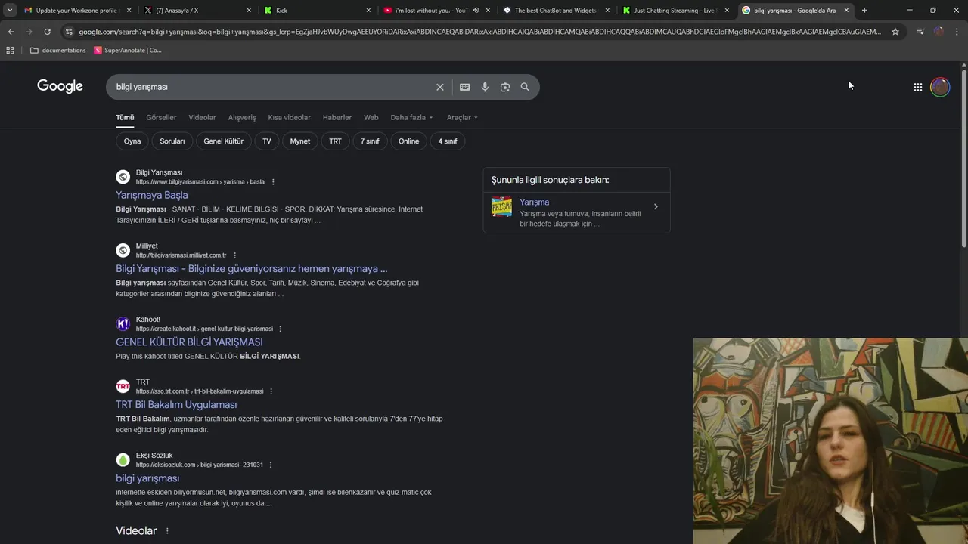
Task: Click the browser address bar URL
Action: tap(479, 32)
